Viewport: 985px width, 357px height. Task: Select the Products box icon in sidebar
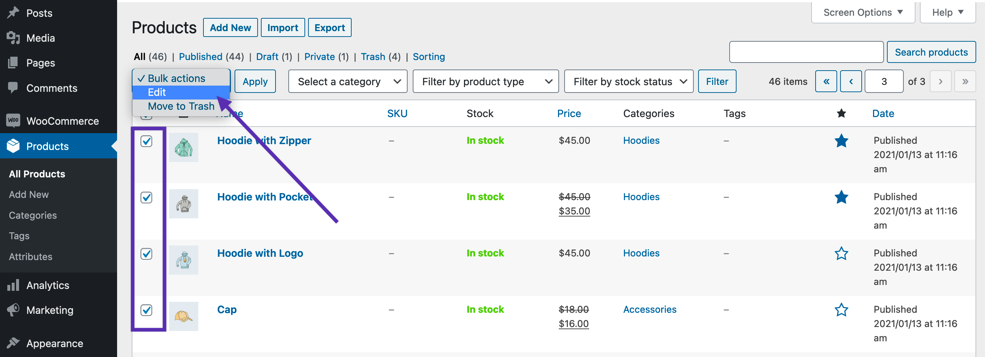coord(12,146)
